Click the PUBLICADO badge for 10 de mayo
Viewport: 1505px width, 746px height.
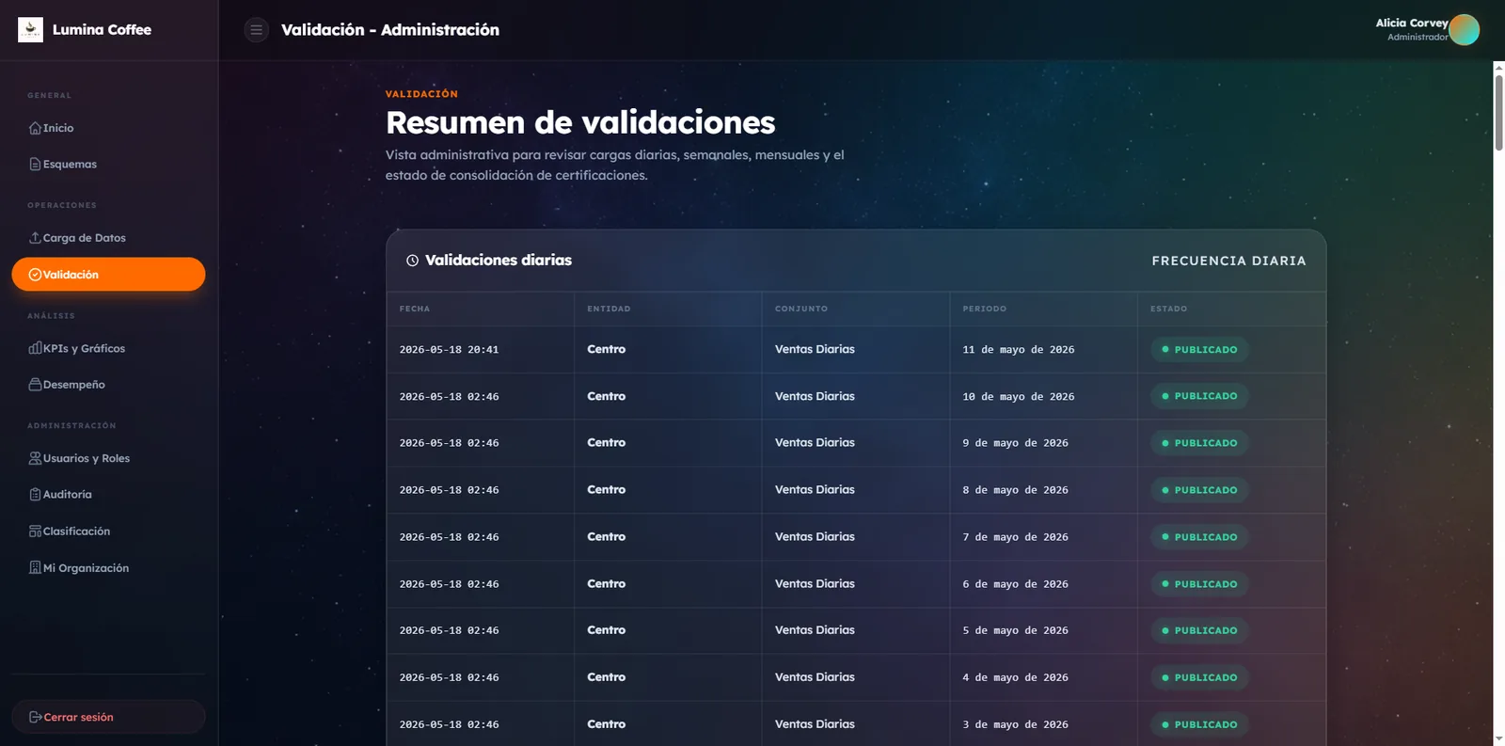[1199, 396]
